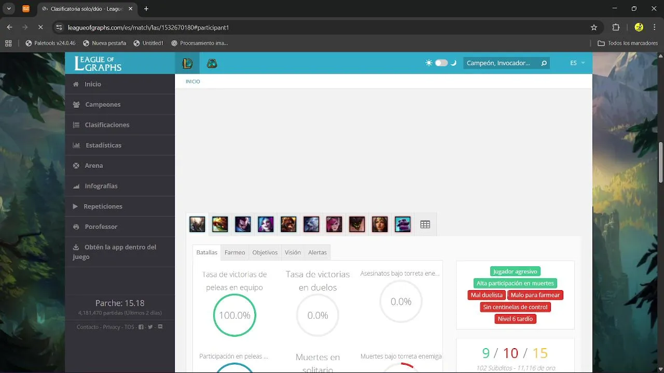Select the ninth champion portrait, blonde woman

point(380,224)
